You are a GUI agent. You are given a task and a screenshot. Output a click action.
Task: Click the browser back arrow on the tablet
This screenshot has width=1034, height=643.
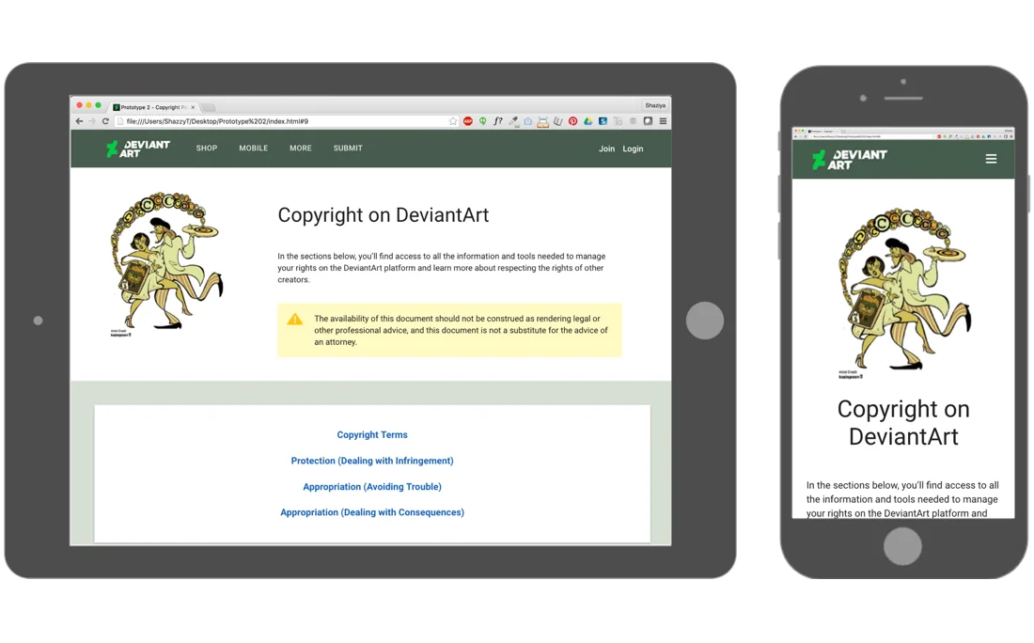[x=79, y=121]
